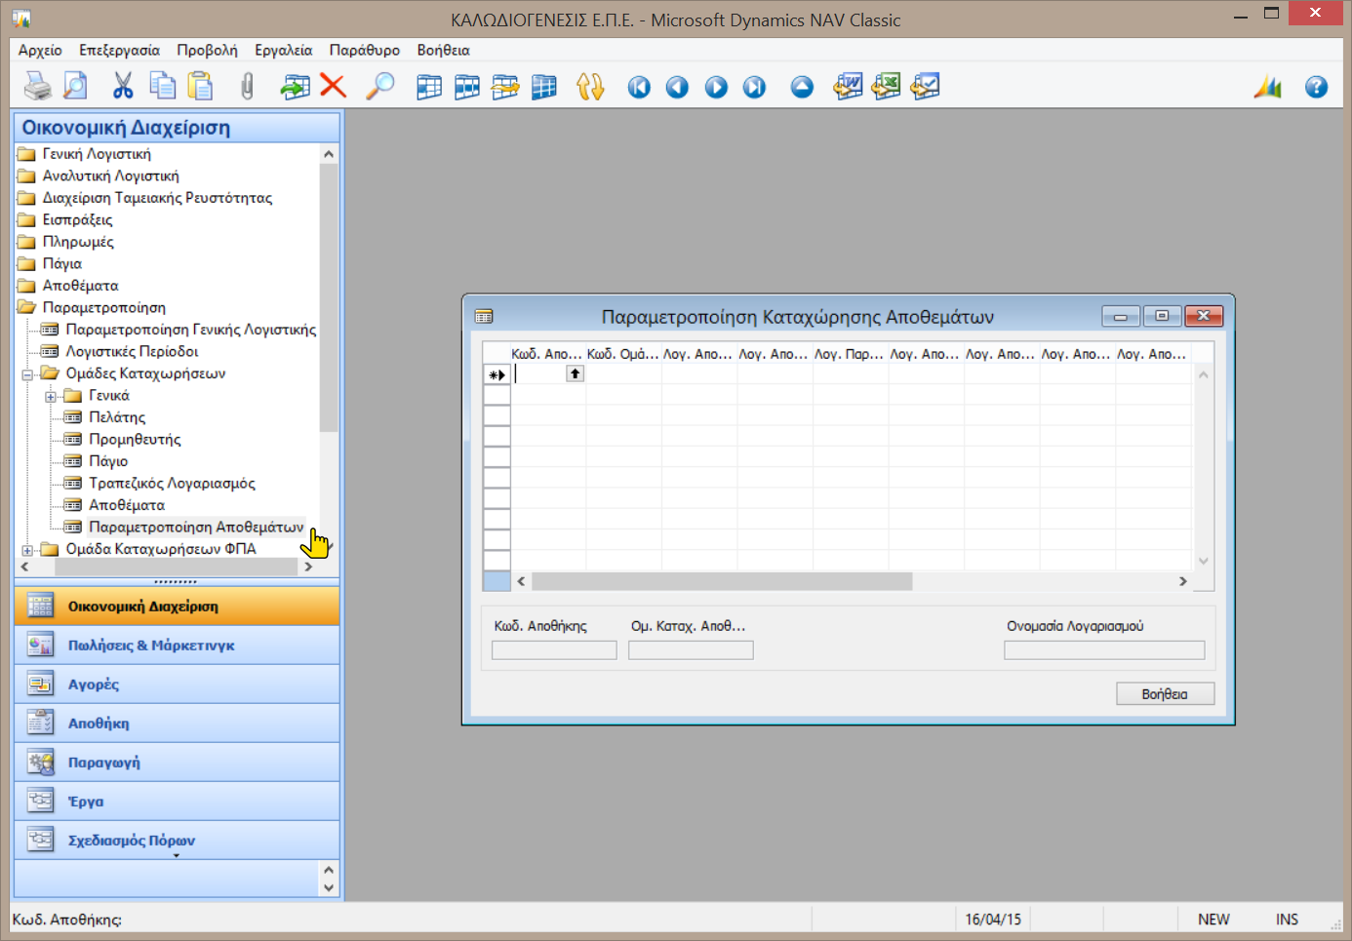The height and width of the screenshot is (941, 1352).
Task: Switch to the Έργα module
Action: [x=177, y=802]
